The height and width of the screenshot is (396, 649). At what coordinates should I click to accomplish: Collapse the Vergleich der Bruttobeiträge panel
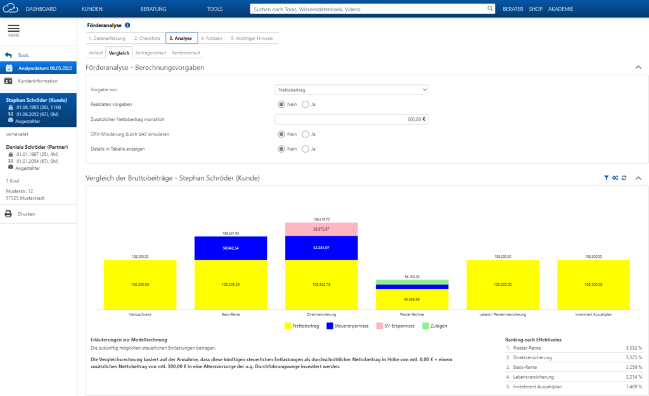click(638, 178)
